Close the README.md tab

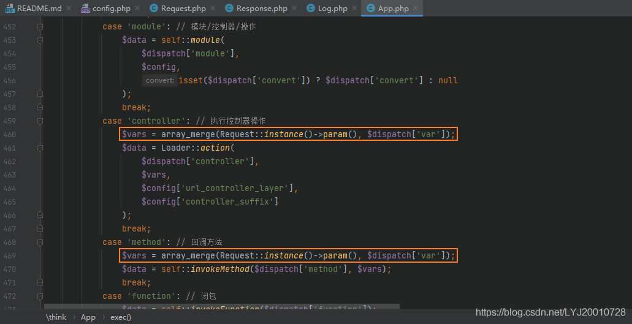click(68, 8)
